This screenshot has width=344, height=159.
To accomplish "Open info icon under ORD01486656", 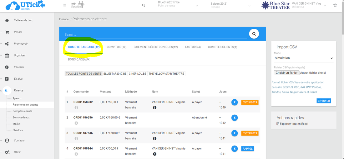I will coord(76,123).
